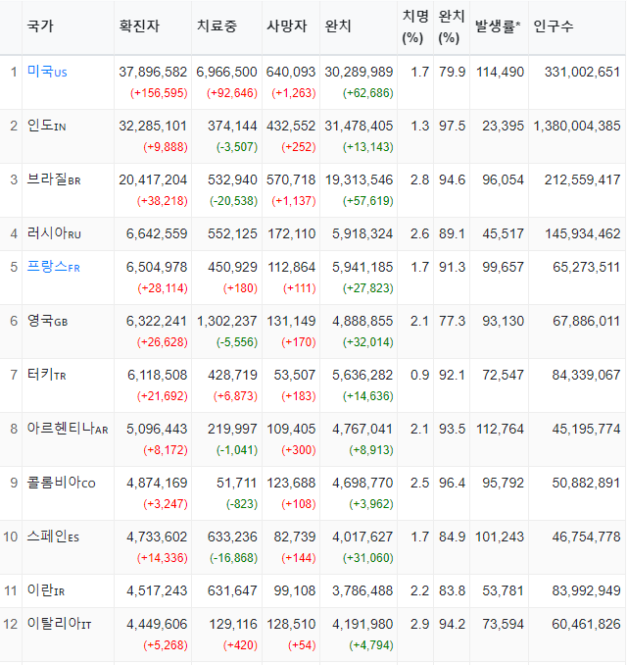
Task: Click UK population 67,886,011
Action: (587, 321)
